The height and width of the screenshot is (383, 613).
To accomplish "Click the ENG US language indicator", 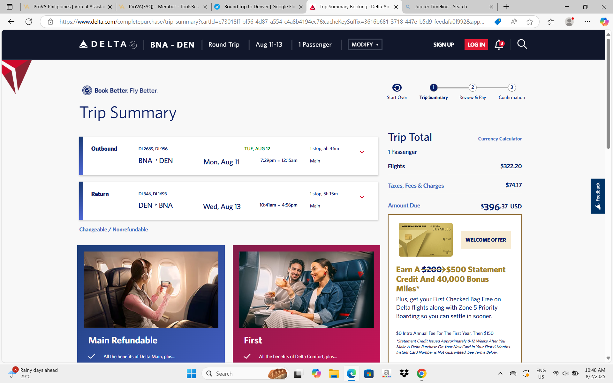I will point(541,373).
